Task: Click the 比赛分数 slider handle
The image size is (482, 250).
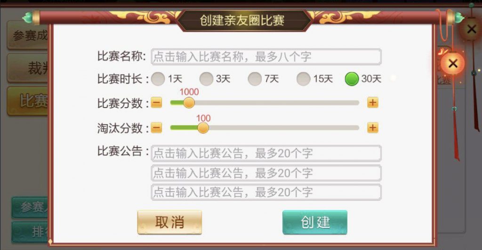Action: [x=189, y=103]
